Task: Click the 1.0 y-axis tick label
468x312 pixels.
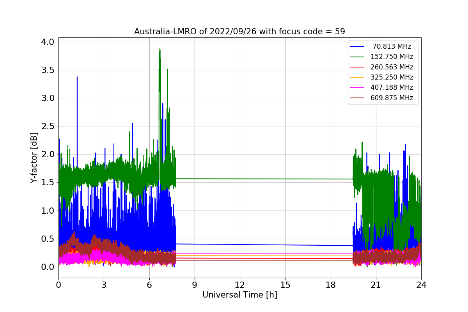Action: 48,211
